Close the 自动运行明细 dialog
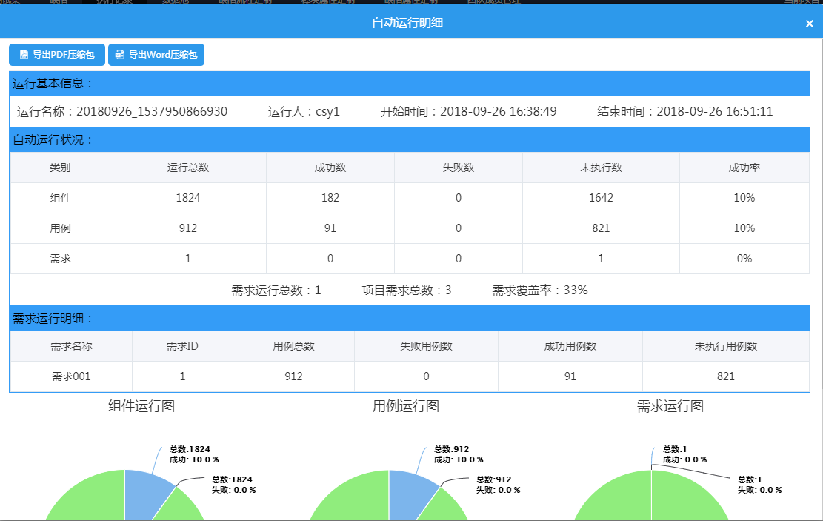Image resolution: width=823 pixels, height=521 pixels. click(x=809, y=24)
